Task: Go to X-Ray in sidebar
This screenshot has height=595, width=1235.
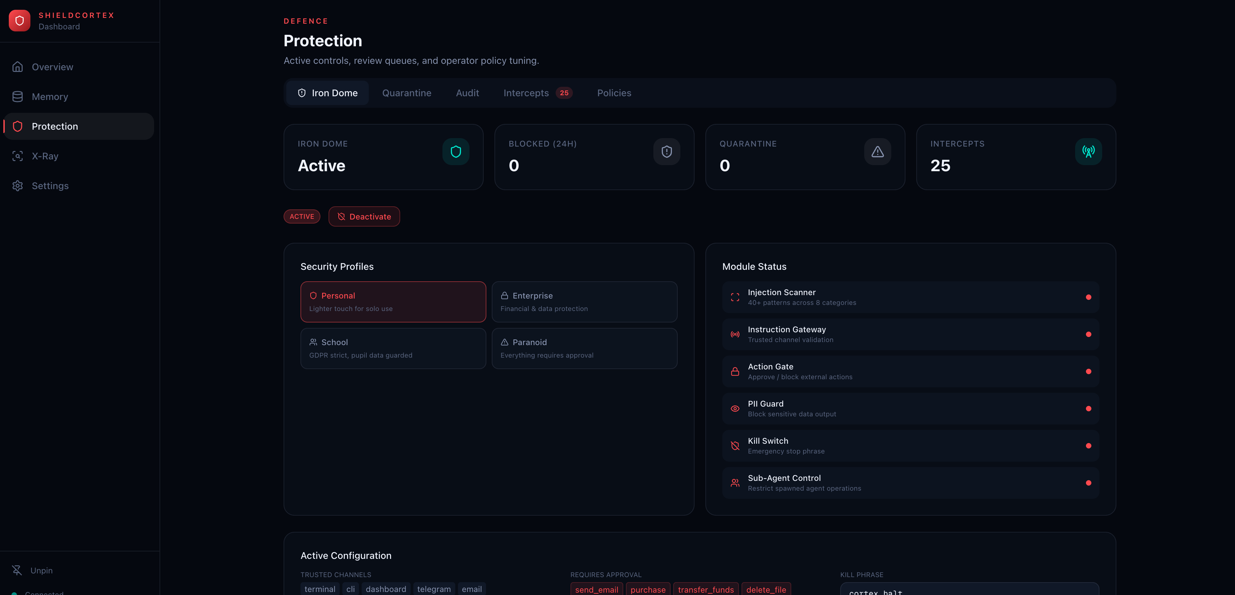Action: point(79,156)
